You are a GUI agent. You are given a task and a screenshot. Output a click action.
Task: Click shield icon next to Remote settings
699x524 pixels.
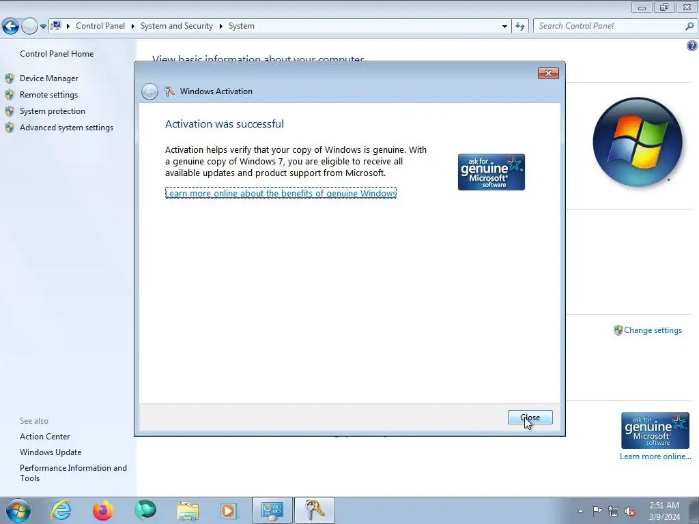pos(10,94)
